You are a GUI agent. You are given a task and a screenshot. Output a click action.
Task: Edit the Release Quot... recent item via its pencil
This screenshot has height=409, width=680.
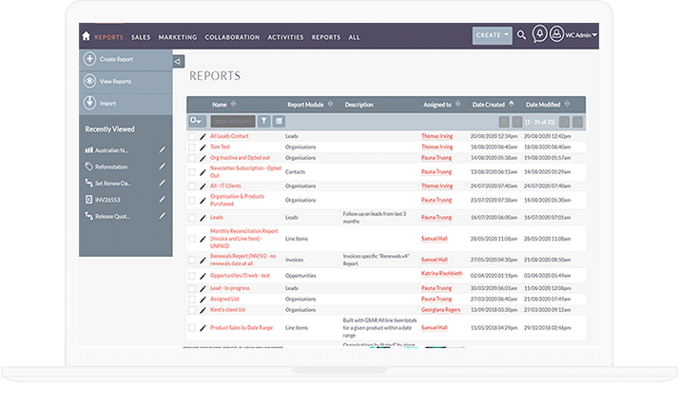(162, 216)
